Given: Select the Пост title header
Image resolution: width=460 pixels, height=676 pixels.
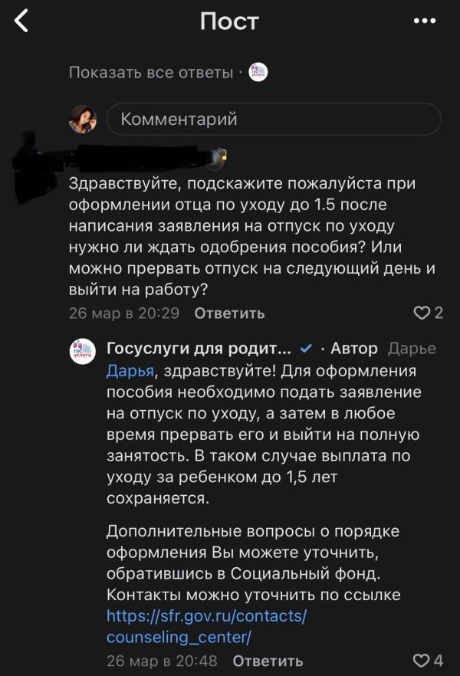Looking at the screenshot, I should click(x=229, y=20).
